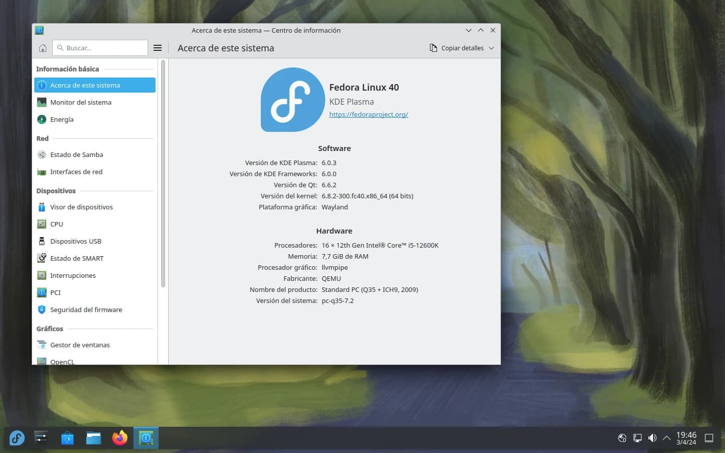This screenshot has width=725, height=453.
Task: Click the Dispositivos USB icon
Action: point(42,241)
